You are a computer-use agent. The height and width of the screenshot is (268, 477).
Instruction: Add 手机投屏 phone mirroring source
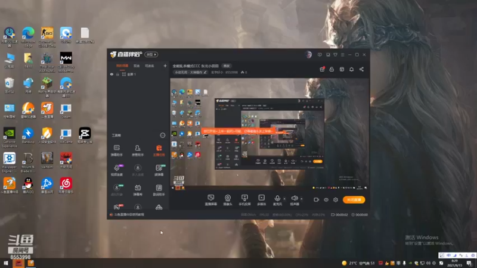point(244,200)
